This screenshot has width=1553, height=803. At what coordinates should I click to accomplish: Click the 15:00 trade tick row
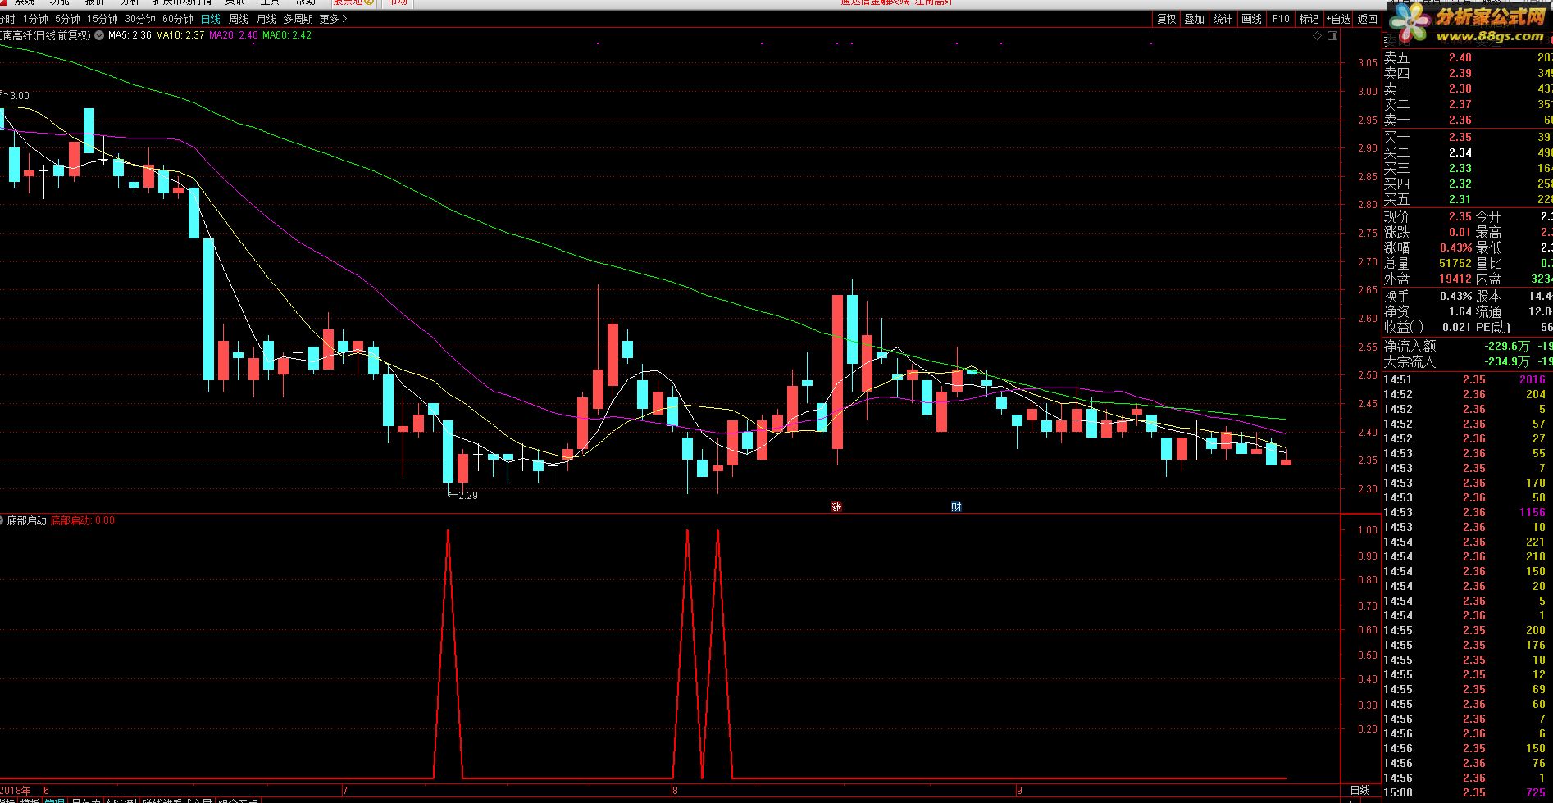coord(1468,792)
